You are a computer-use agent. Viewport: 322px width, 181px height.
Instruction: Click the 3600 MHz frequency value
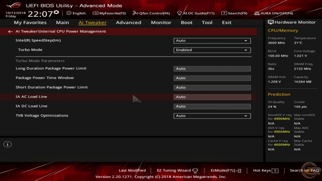276,43
